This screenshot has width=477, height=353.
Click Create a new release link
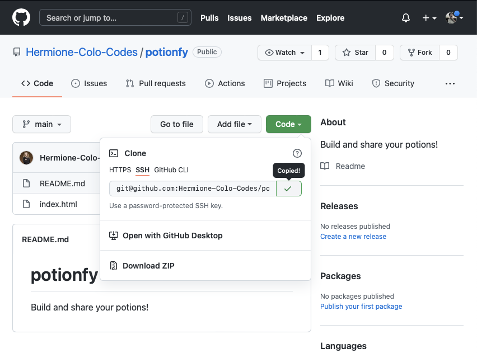click(x=353, y=236)
